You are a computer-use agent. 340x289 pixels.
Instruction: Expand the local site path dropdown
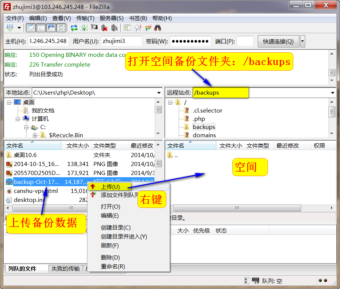pyautogui.click(x=159, y=93)
